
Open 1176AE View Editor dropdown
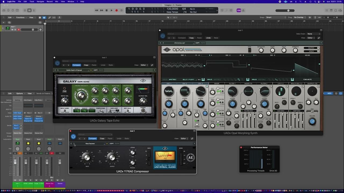184,139
